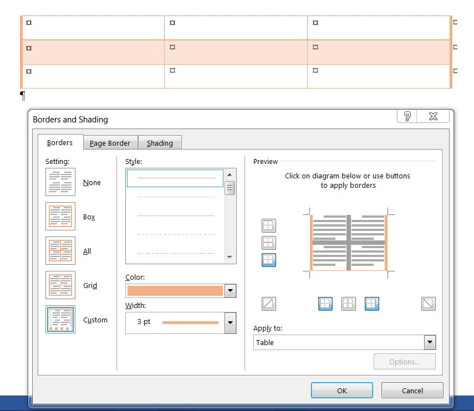Select the Borders tab
Viewport: 474px width, 411px height.
tap(60, 142)
